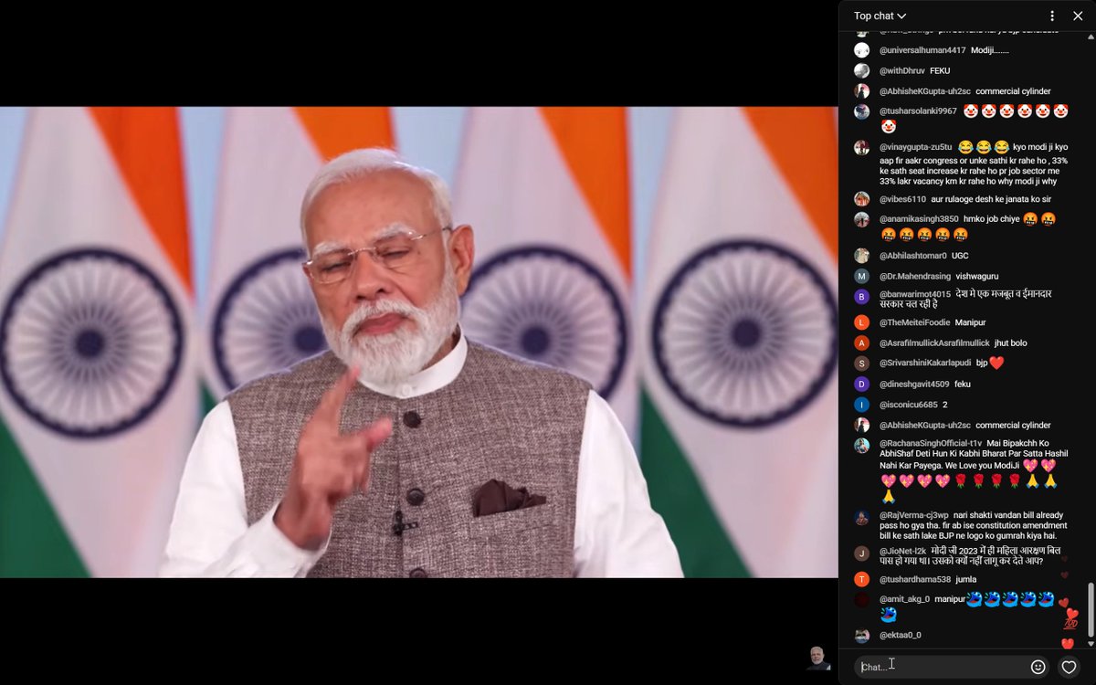Select username @amit_akg_0
The width and height of the screenshot is (1096, 685).
pyautogui.click(x=904, y=599)
